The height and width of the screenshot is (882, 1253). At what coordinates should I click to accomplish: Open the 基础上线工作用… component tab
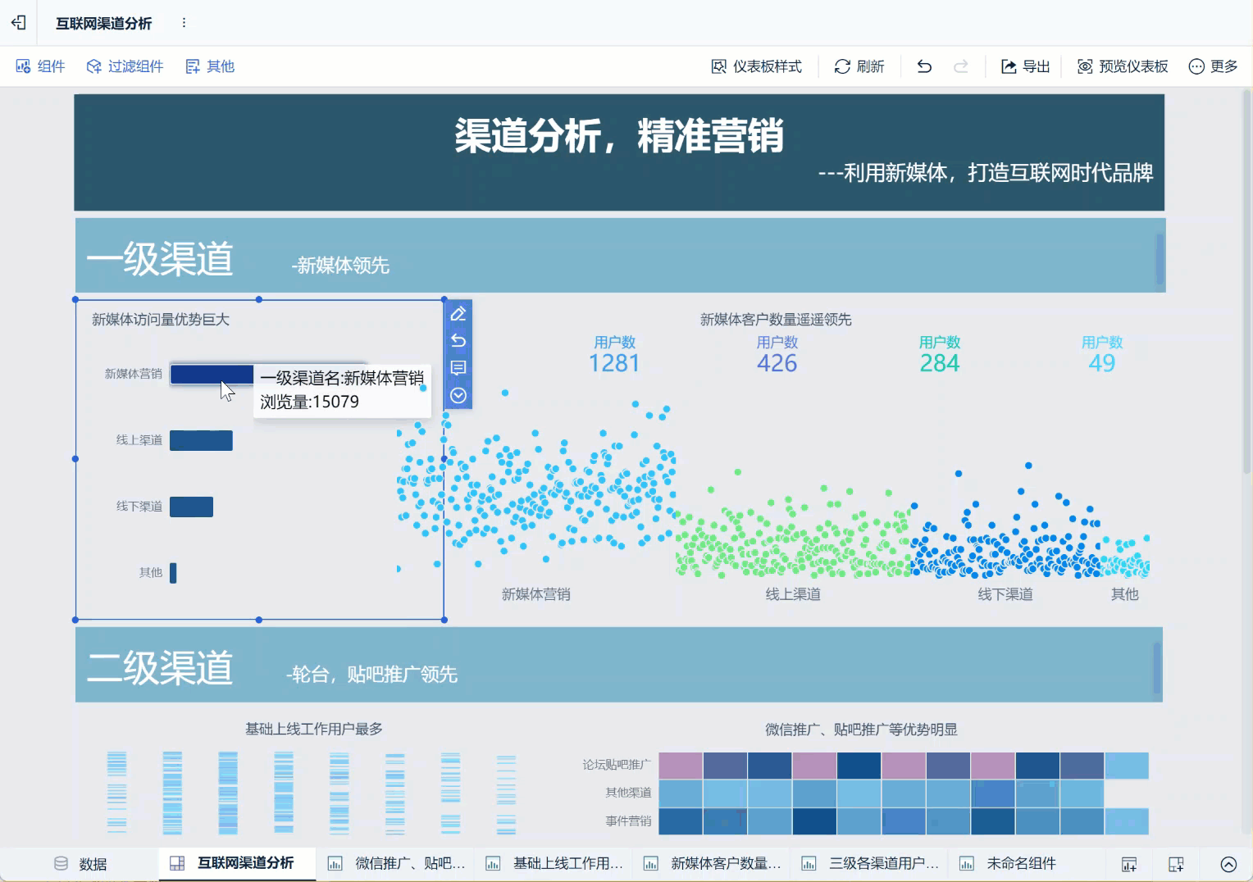[x=555, y=863]
